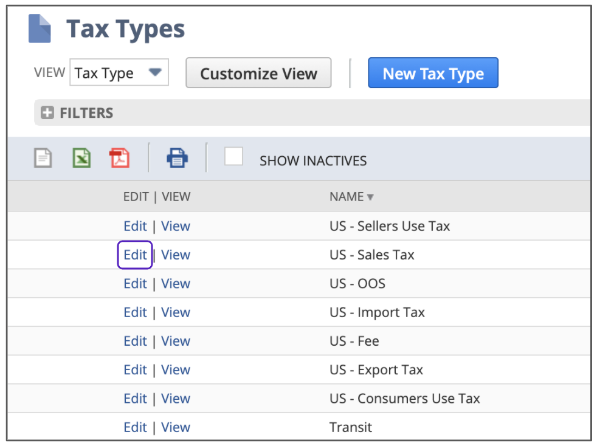View the US - Export Tax record

(176, 370)
